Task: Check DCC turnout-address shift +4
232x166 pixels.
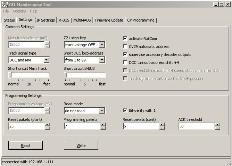Action: [125, 63]
